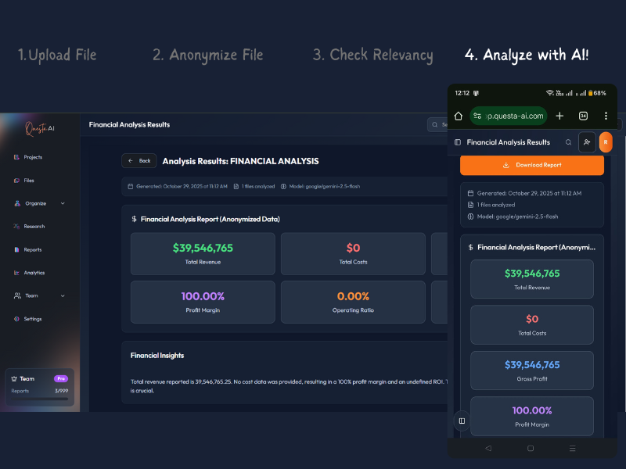Viewport: 626px width, 469px height.
Task: Open Research in the desktop sidebar
Action: (x=29, y=227)
